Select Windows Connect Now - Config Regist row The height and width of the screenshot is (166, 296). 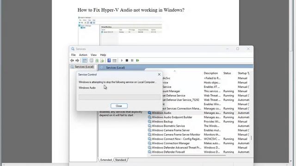point(198,139)
